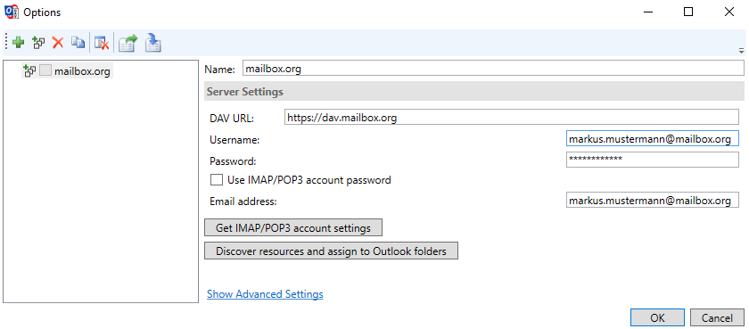Add a new profile with green plus
The height and width of the screenshot is (329, 749).
[19, 43]
